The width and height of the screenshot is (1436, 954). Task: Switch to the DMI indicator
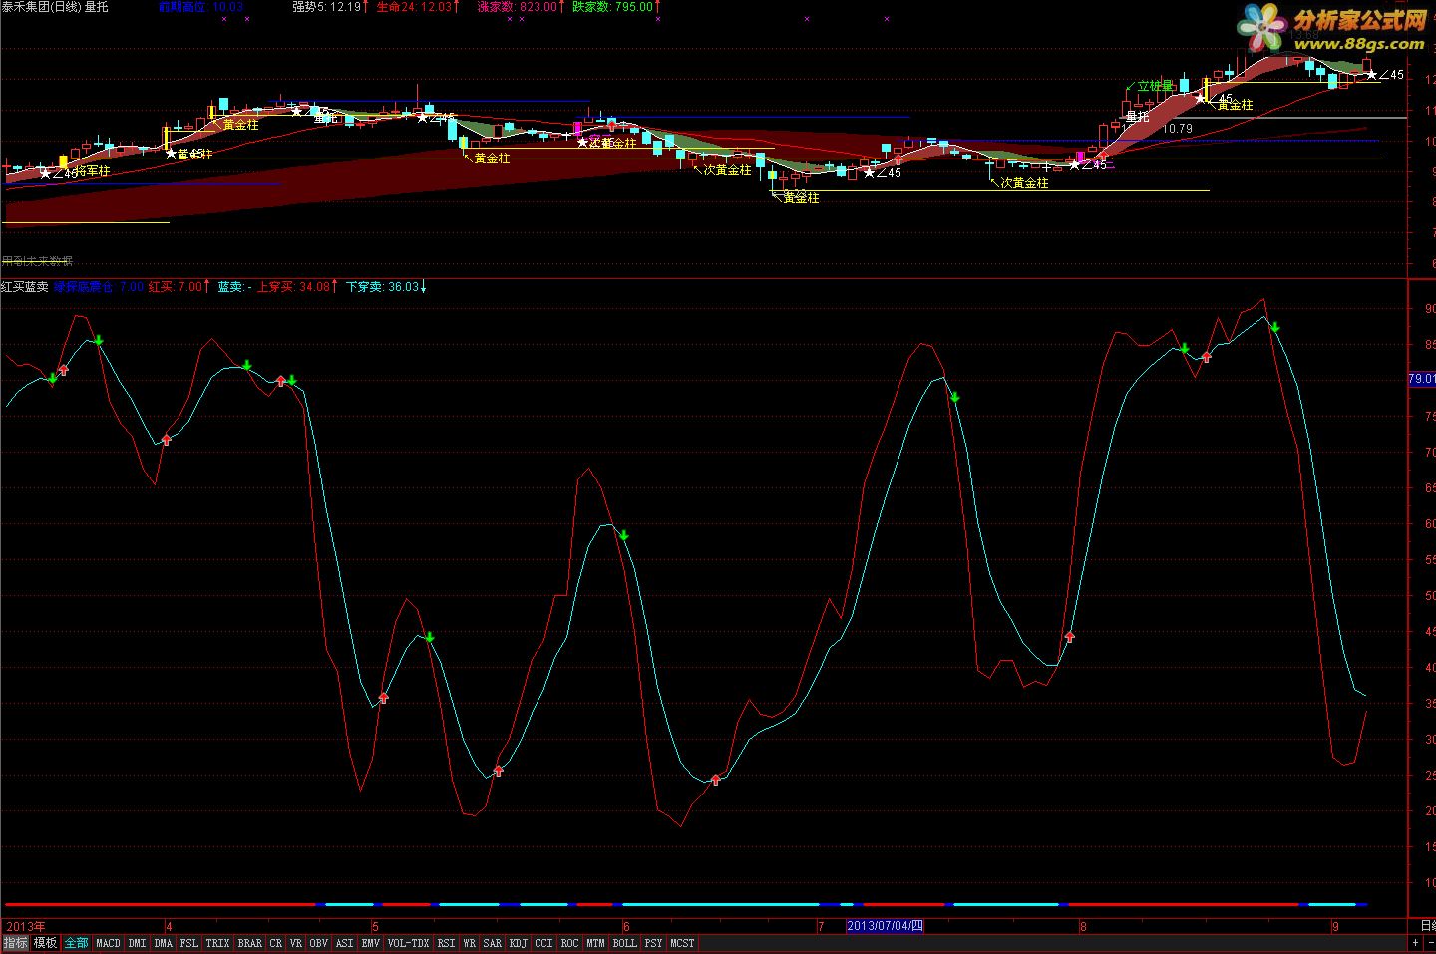click(x=137, y=943)
